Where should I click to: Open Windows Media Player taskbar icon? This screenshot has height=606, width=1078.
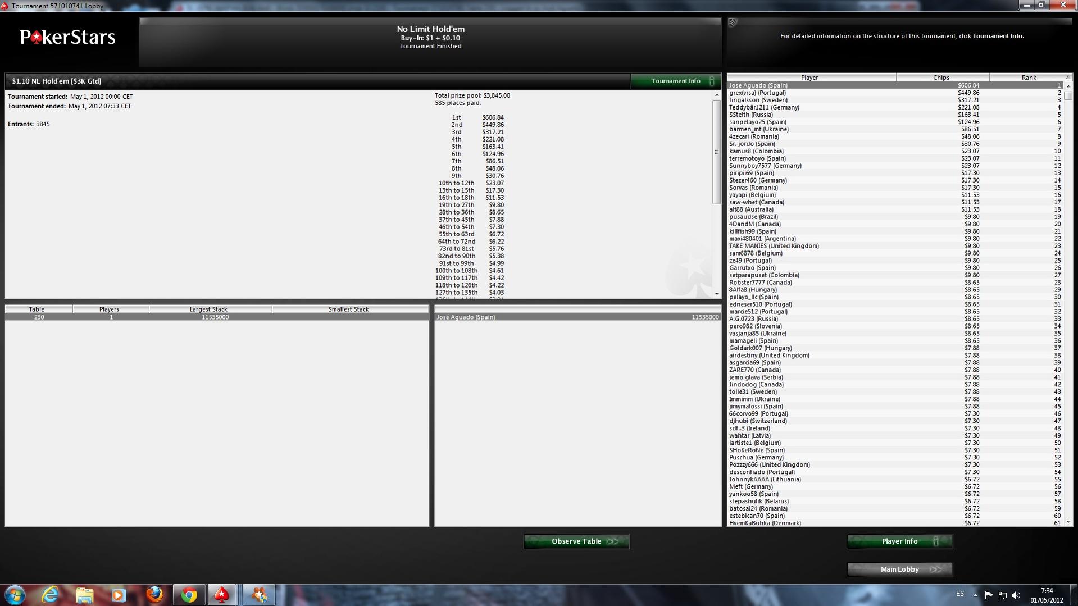[x=119, y=595]
